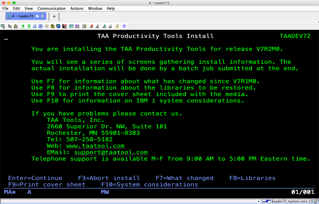The image size is (319, 204).
Task: Add a new session tab with plus button
Action: 54,16
